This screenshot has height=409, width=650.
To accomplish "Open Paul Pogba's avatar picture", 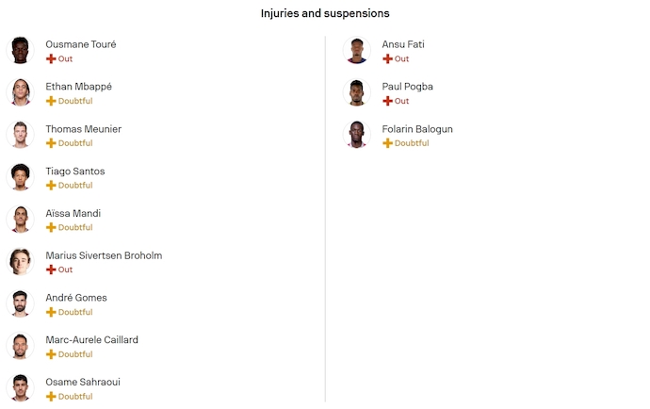I will [x=357, y=92].
